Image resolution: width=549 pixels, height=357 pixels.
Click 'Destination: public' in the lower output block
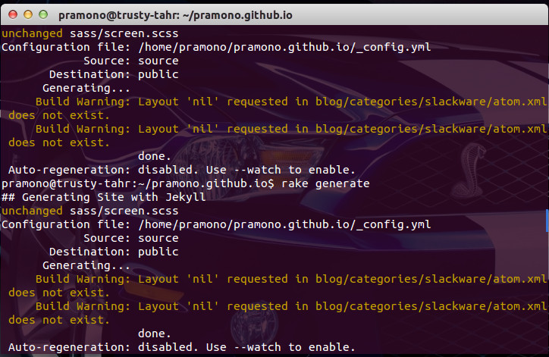point(114,252)
